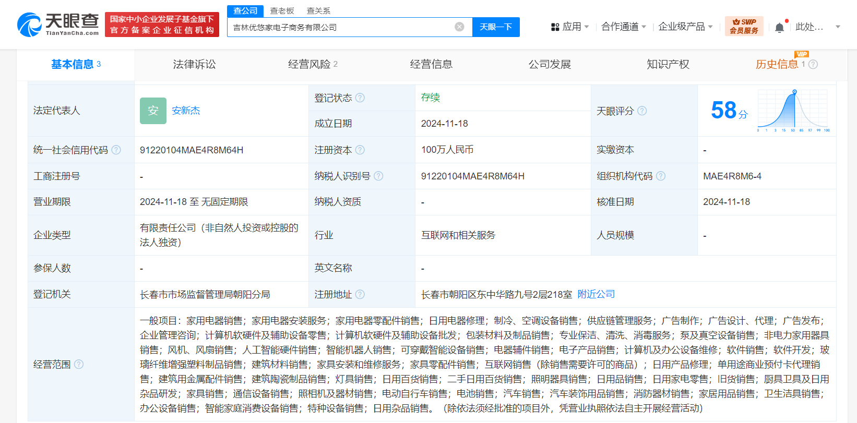
Task: Switch to the 法律诉讼 tab
Action: click(194, 65)
